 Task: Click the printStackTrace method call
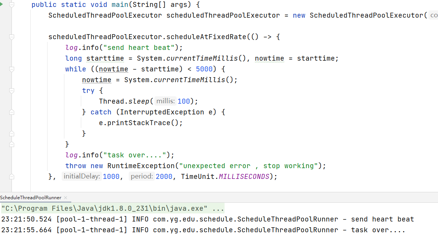[139, 123]
